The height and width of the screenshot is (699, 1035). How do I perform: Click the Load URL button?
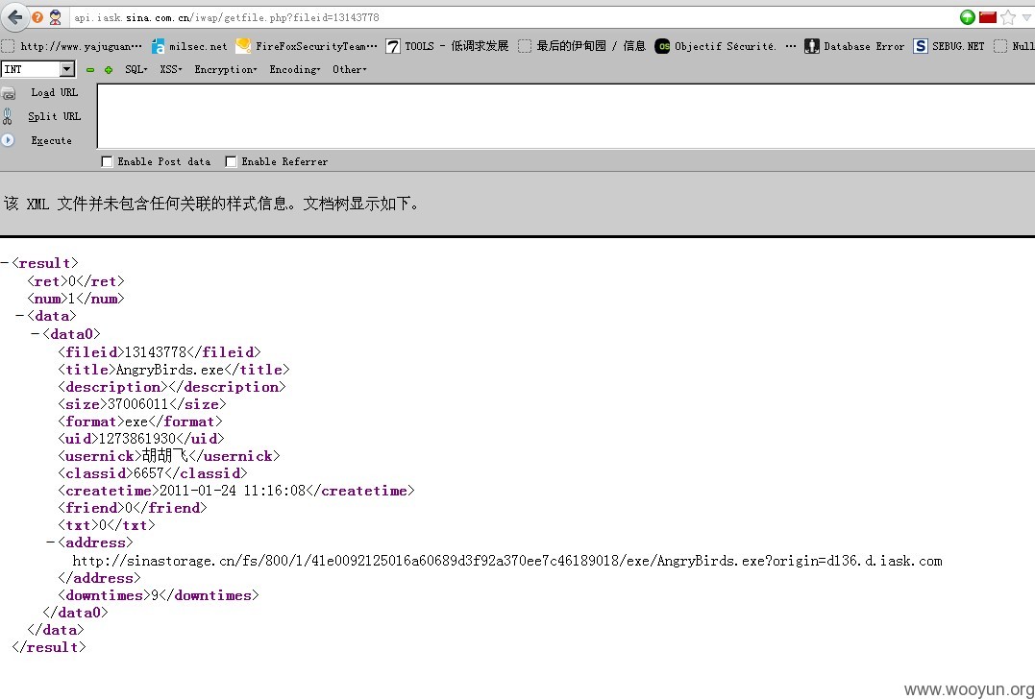[55, 93]
